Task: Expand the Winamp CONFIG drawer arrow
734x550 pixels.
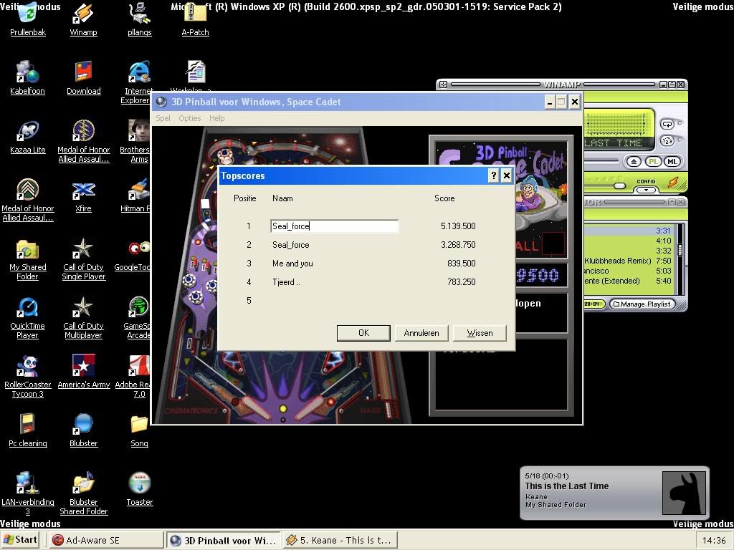Action: click(x=646, y=190)
